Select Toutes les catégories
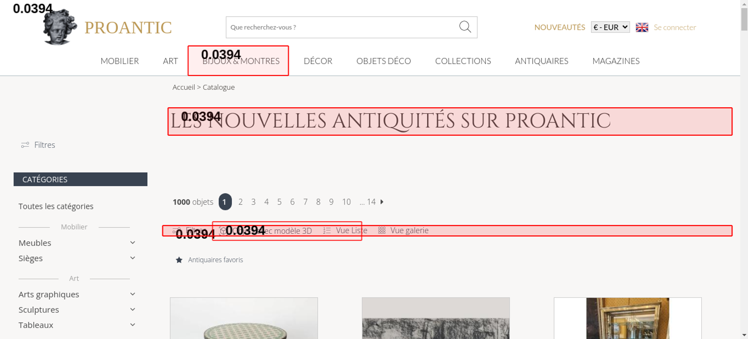 pos(56,206)
